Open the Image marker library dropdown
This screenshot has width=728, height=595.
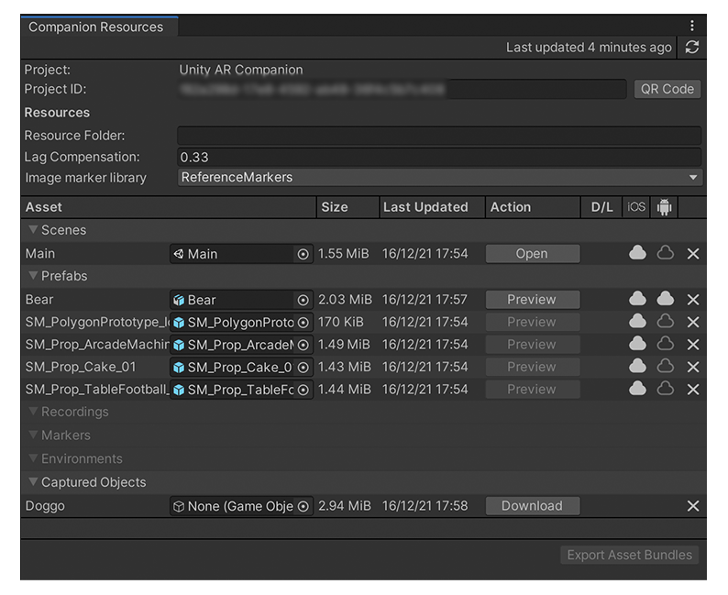439,178
